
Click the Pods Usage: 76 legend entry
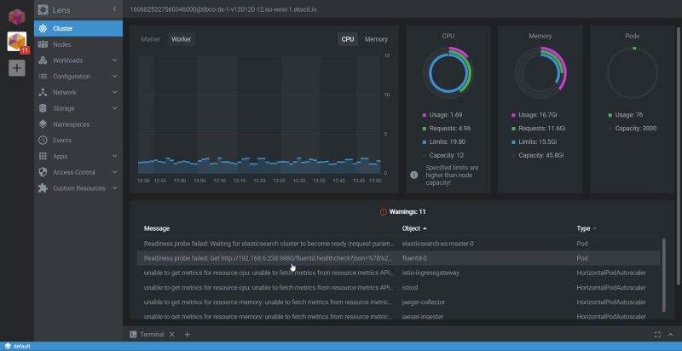626,115
